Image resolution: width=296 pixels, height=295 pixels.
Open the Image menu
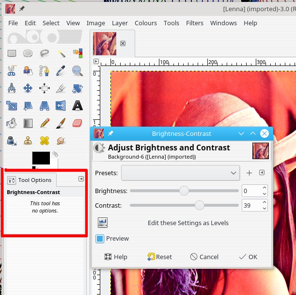click(96, 23)
